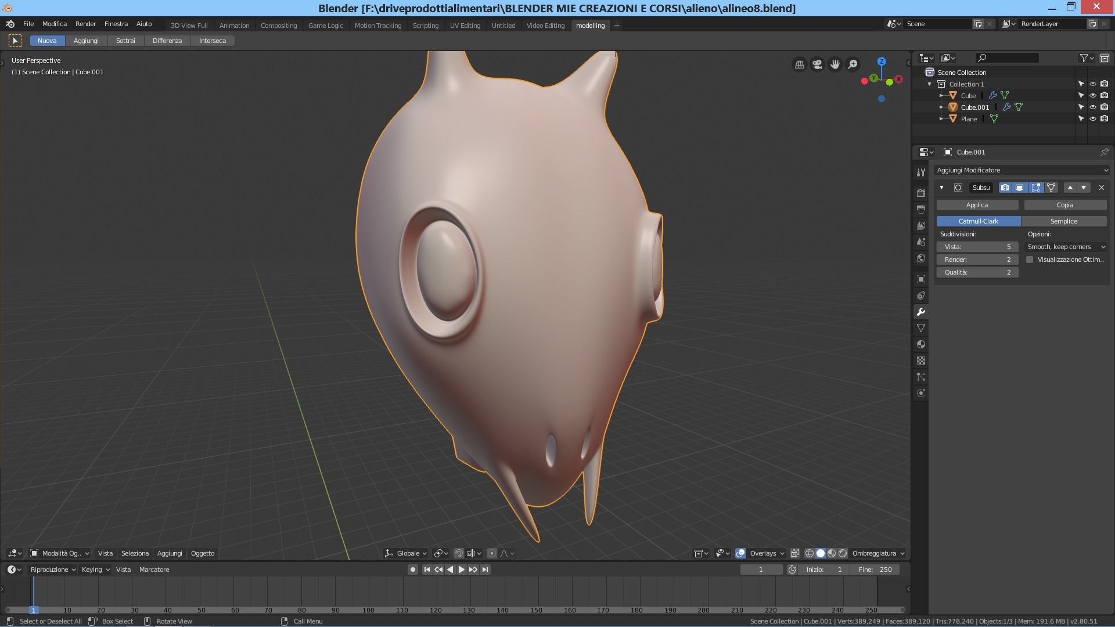This screenshot has height=627, width=1115.
Task: Adjust the Render subdivisions slider
Action: pos(977,260)
